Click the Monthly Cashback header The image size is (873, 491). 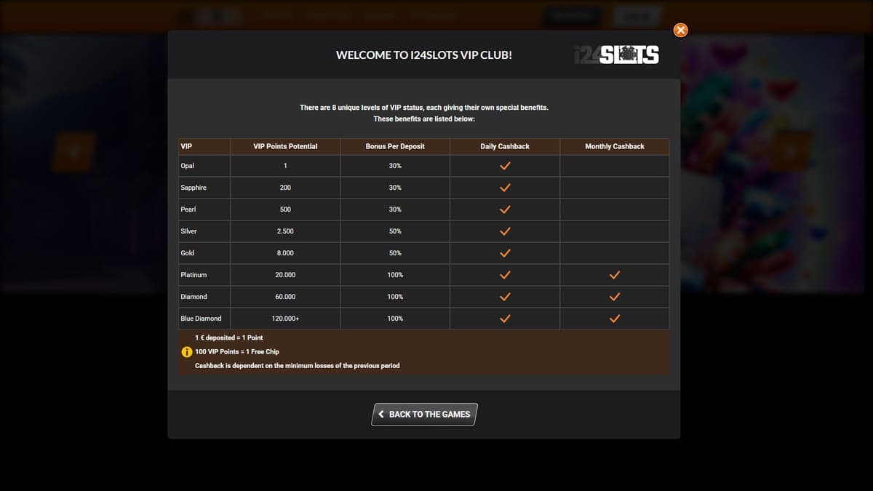615,146
